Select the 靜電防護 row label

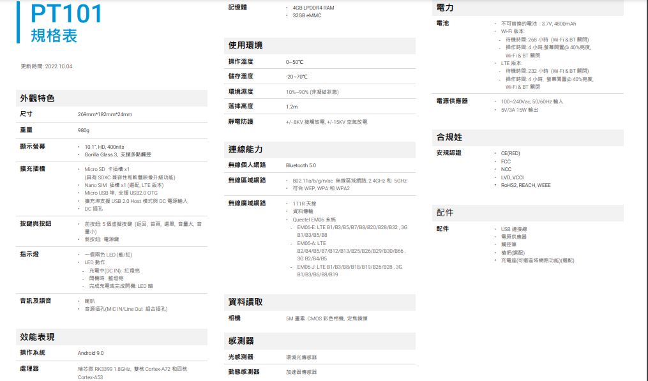241,121
